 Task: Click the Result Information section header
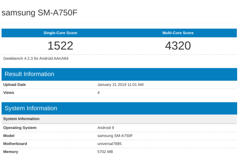(x=29, y=74)
